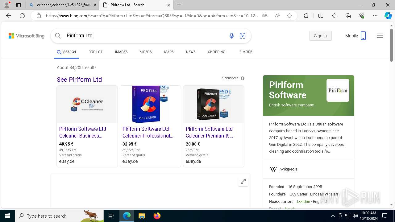Open the volume speaker tray icon

[355, 216]
